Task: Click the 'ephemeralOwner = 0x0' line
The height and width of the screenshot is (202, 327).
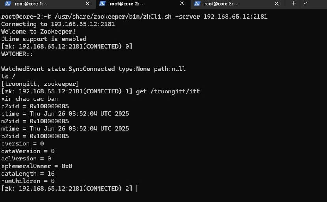Action: pos(37,166)
